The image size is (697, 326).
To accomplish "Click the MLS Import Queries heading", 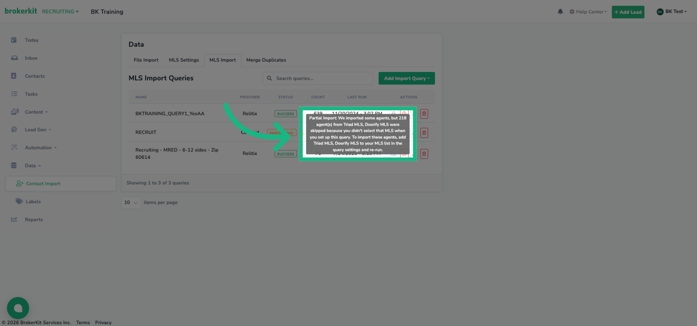I will coord(161,78).
